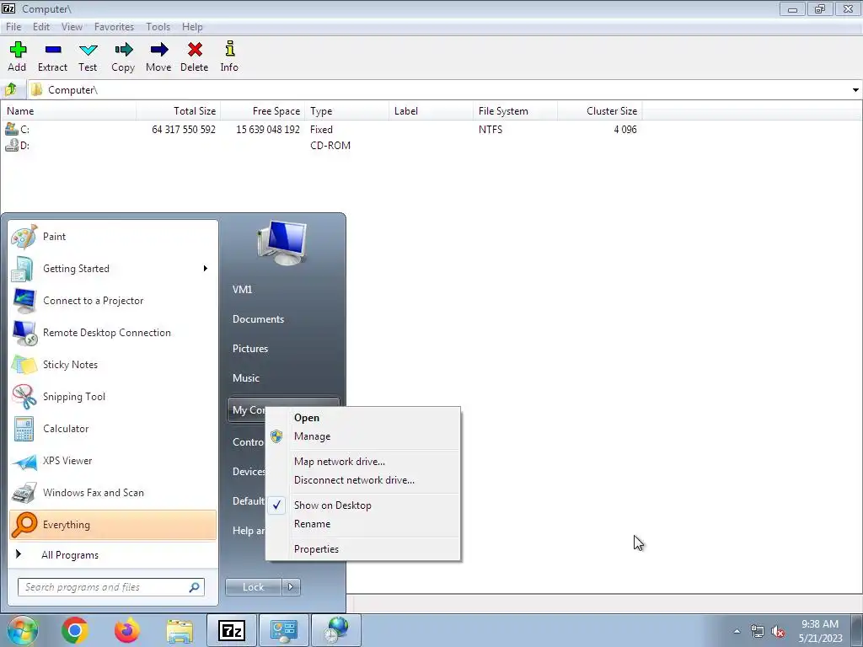Open Calculator from Start menu

[x=114, y=429]
